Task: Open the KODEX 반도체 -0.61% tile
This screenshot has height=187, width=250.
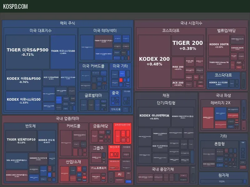Action: pos(47,141)
